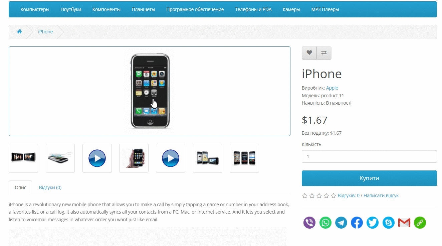Click the compare arrows icon
442x246 pixels.
pyautogui.click(x=324, y=53)
